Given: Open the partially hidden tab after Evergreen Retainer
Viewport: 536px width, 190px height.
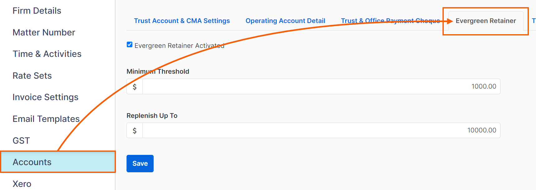Looking at the screenshot, I should 533,21.
